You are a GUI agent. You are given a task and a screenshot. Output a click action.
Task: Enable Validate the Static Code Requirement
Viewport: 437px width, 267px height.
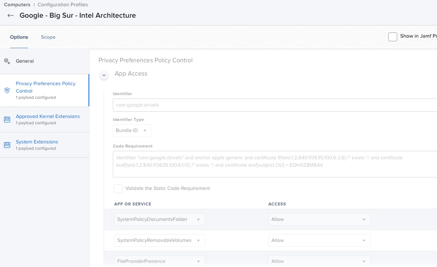[118, 189]
